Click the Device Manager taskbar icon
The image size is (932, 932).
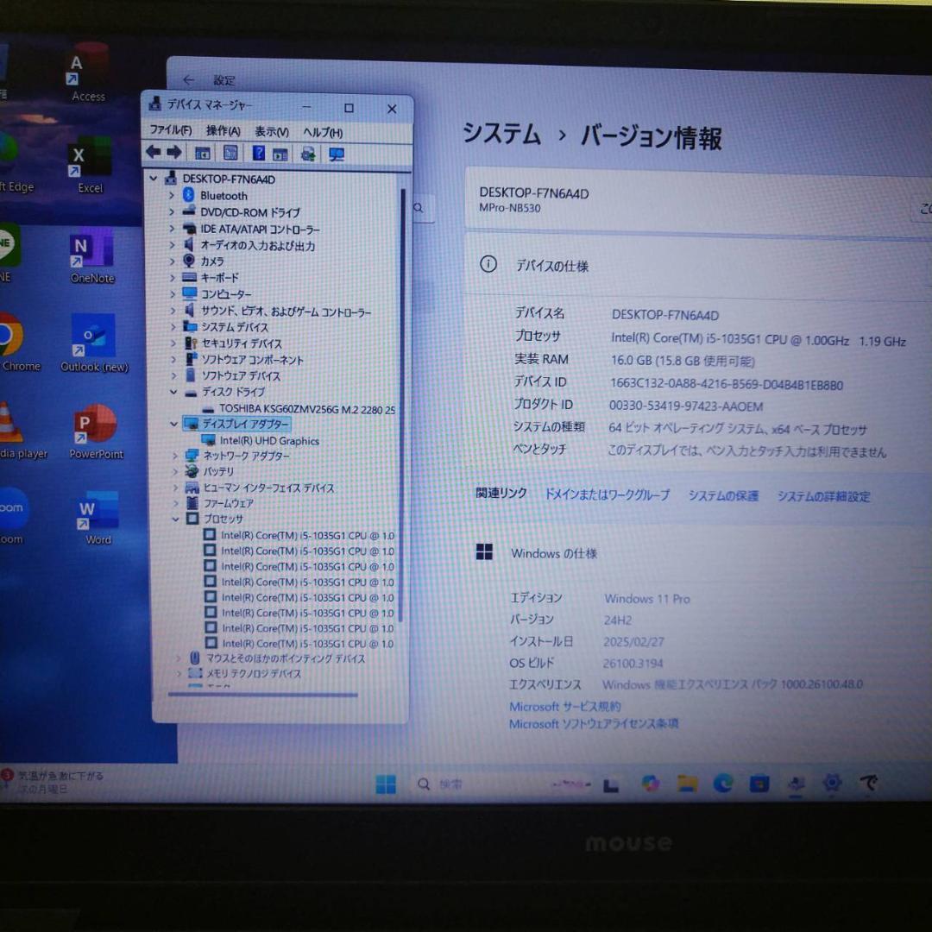pyautogui.click(x=796, y=784)
